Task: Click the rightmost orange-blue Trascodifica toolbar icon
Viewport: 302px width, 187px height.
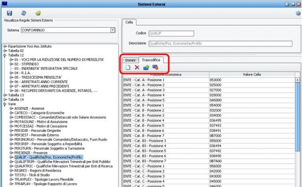Action: [x=155, y=68]
